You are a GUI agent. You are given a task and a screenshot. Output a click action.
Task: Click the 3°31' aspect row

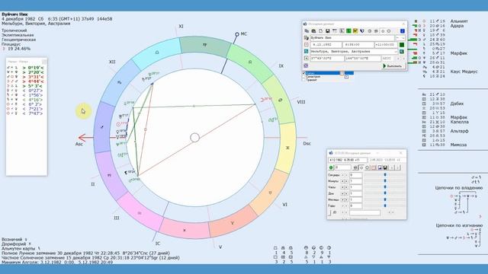(x=26, y=77)
